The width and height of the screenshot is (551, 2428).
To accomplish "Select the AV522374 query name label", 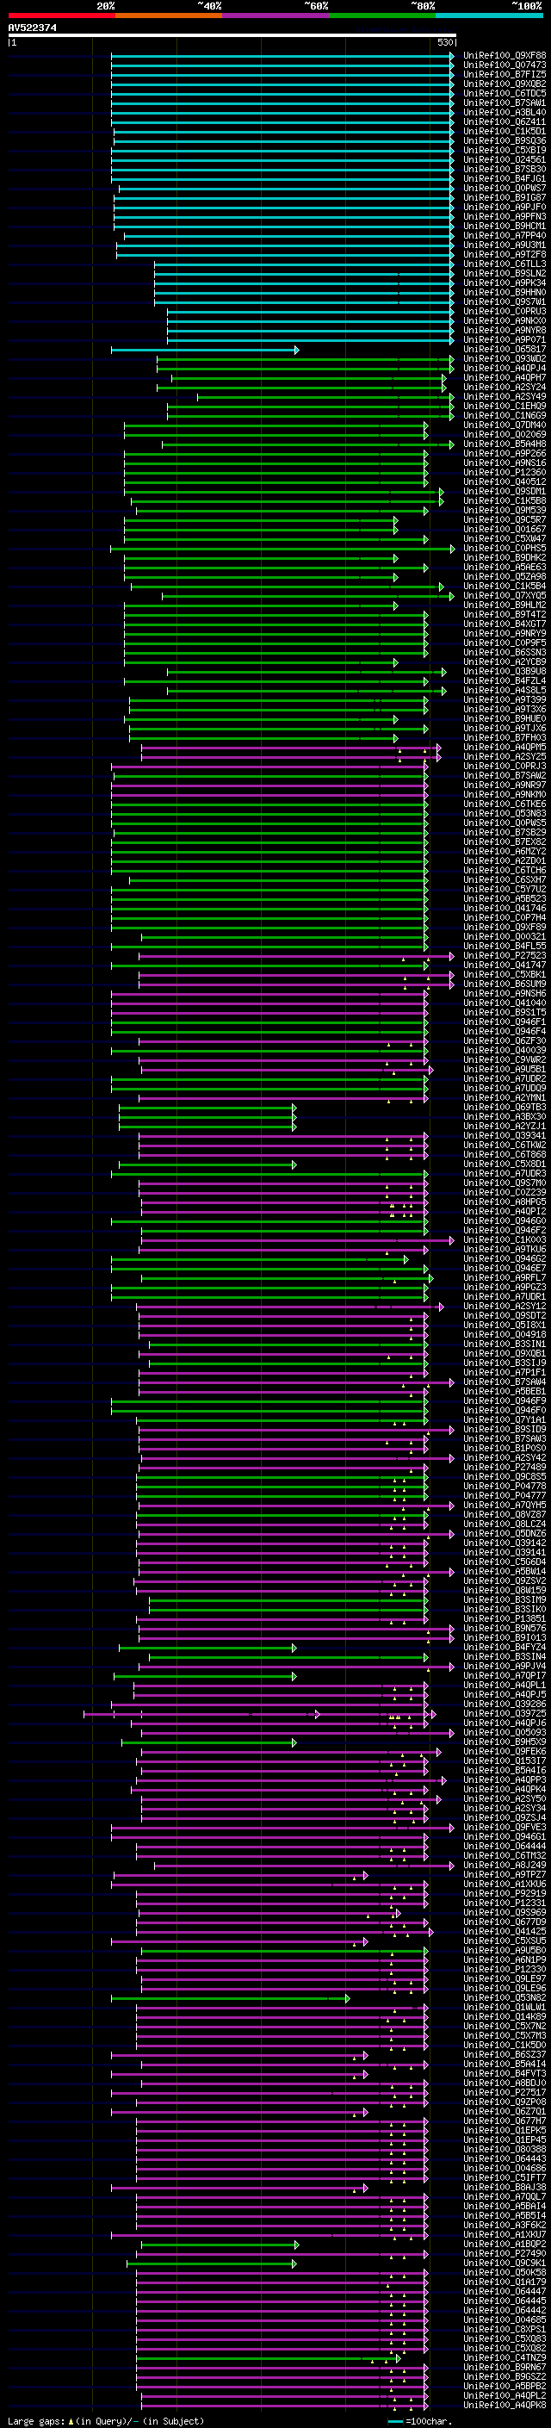I will click(x=32, y=28).
